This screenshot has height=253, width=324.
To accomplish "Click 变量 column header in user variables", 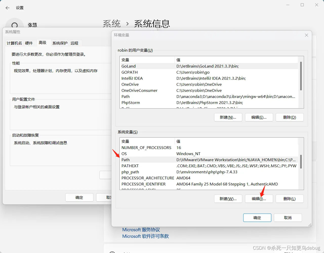I will [x=147, y=60].
